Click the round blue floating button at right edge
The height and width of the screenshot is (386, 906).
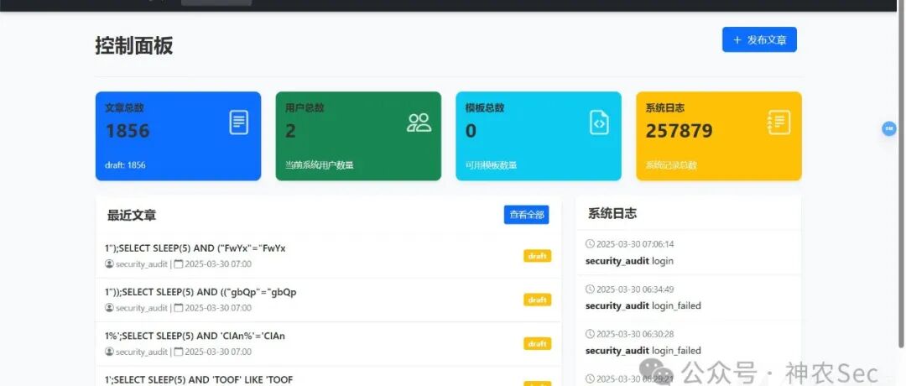pyautogui.click(x=888, y=128)
